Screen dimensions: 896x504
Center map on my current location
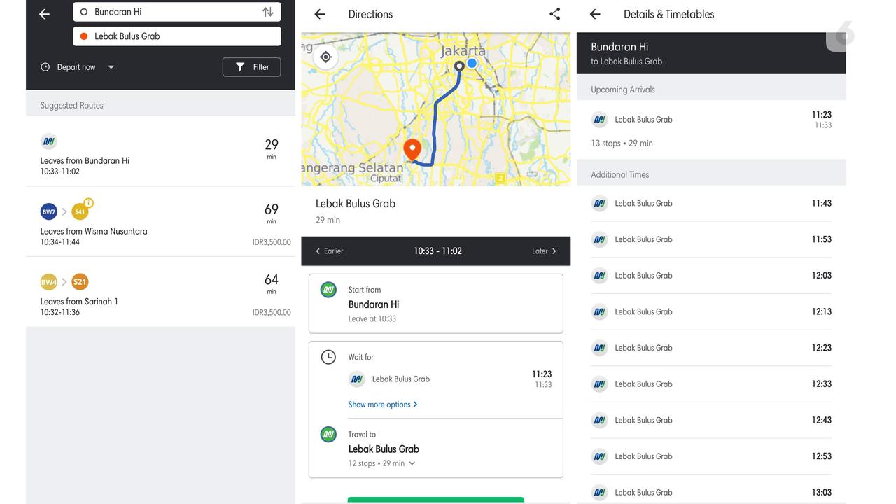pos(325,57)
